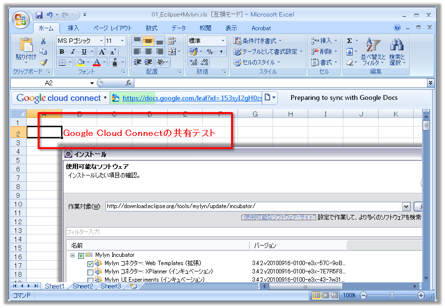Viewport: 445px width, 308px height.
Task: Click AutoSum sigma icon
Action: pos(350,41)
